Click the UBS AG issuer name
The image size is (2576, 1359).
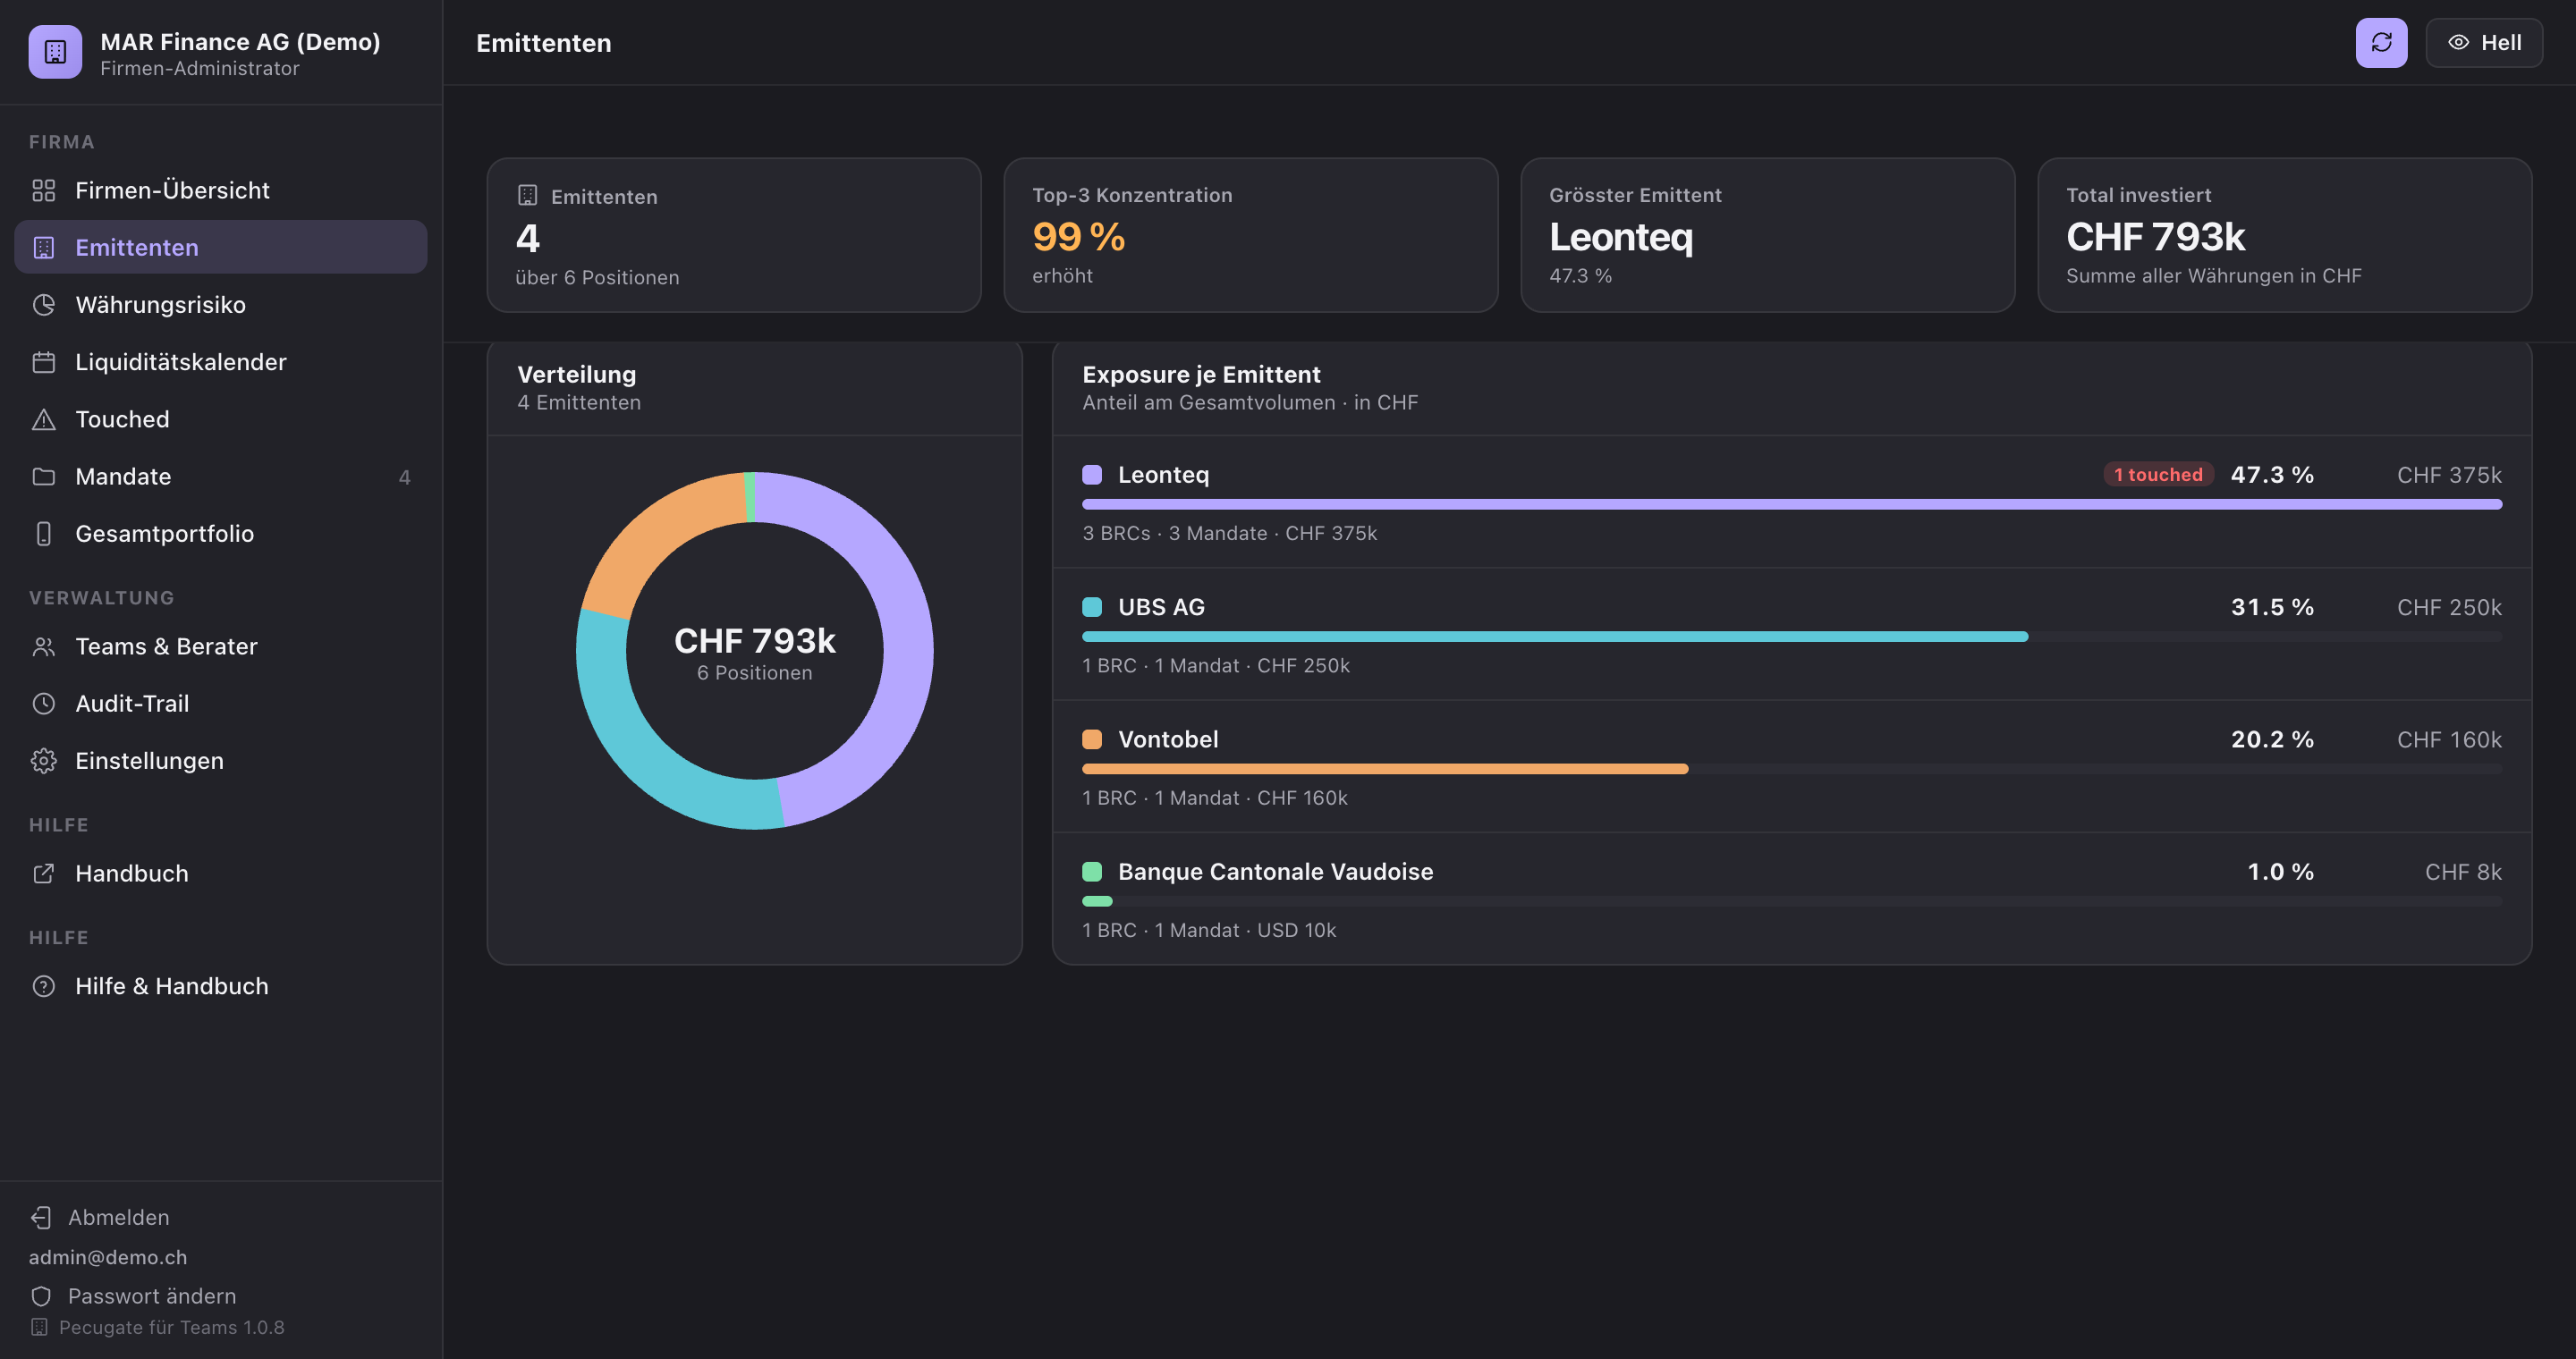click(x=1162, y=606)
